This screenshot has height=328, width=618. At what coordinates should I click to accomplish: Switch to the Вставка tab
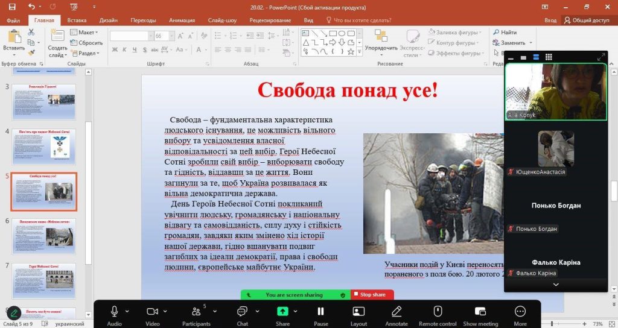tap(77, 20)
